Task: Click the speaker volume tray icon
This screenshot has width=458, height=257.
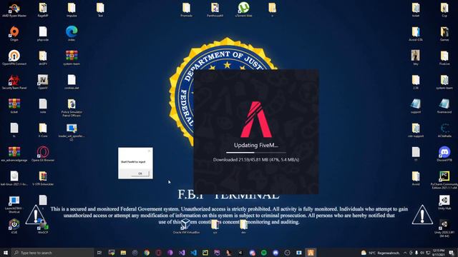Action: pos(422,252)
